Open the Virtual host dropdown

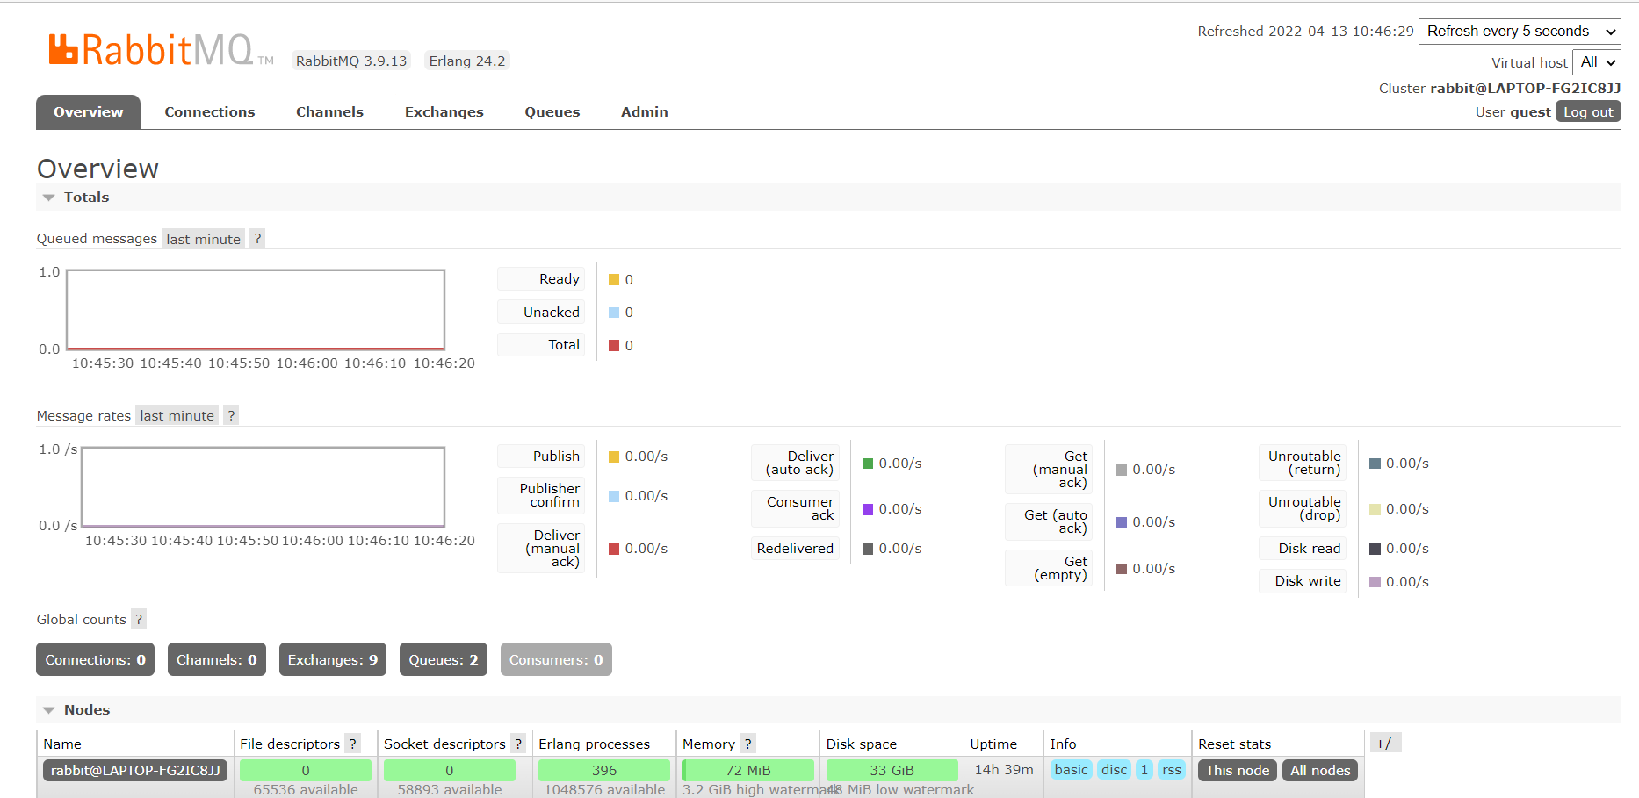1597,62
